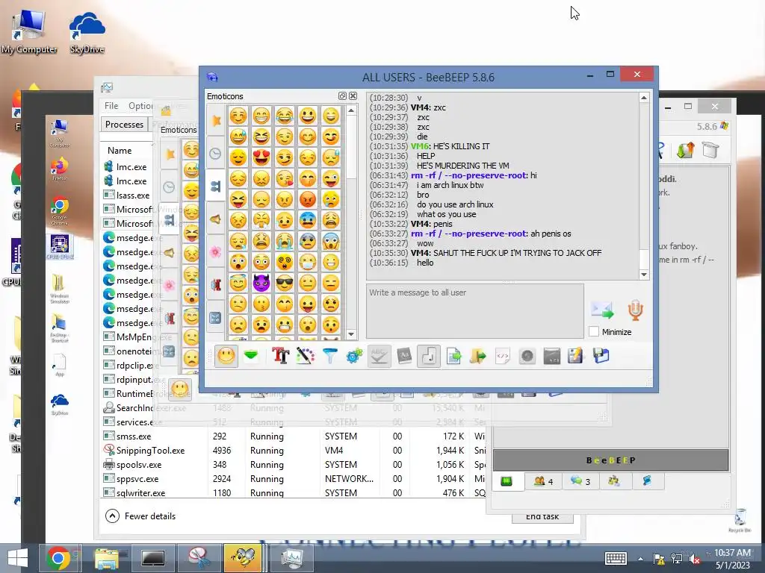The height and width of the screenshot is (573, 765).
Task: Open chats tab showing 3 in BeeBEEP
Action: [580, 481]
